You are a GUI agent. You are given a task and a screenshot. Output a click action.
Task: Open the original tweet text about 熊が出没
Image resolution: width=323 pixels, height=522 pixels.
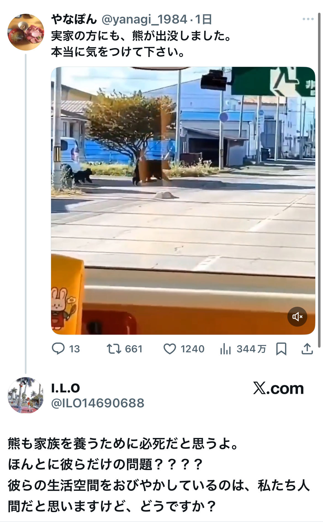[141, 44]
